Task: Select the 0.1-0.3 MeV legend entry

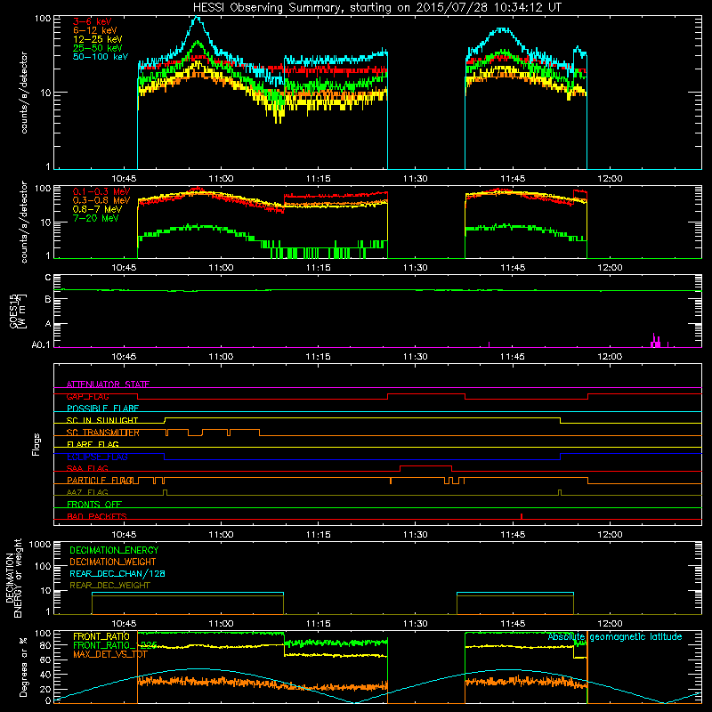Action: tap(101, 192)
